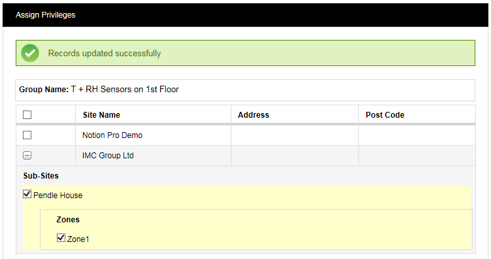Select the IMC Group Ltd site name
Image resolution: width=491 pixels, height=259 pixels.
[x=108, y=156]
